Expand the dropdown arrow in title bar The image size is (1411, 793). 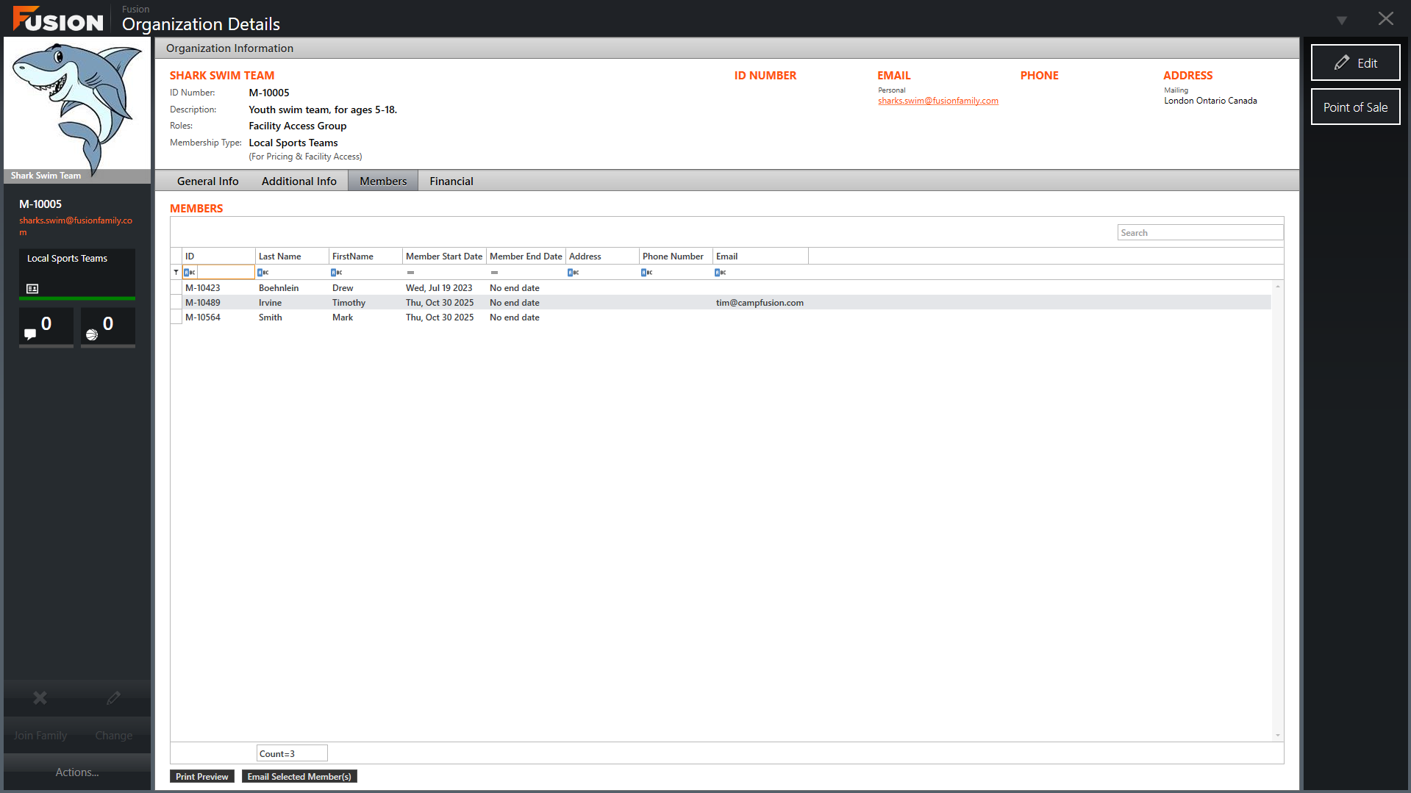click(x=1342, y=20)
